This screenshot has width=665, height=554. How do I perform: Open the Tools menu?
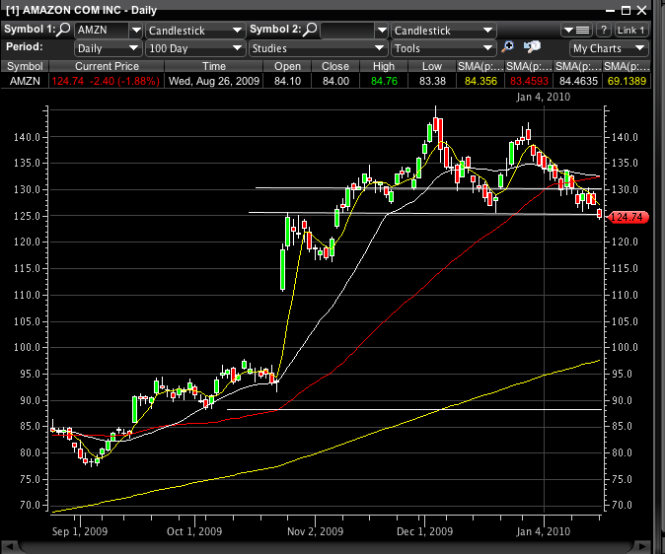point(442,47)
